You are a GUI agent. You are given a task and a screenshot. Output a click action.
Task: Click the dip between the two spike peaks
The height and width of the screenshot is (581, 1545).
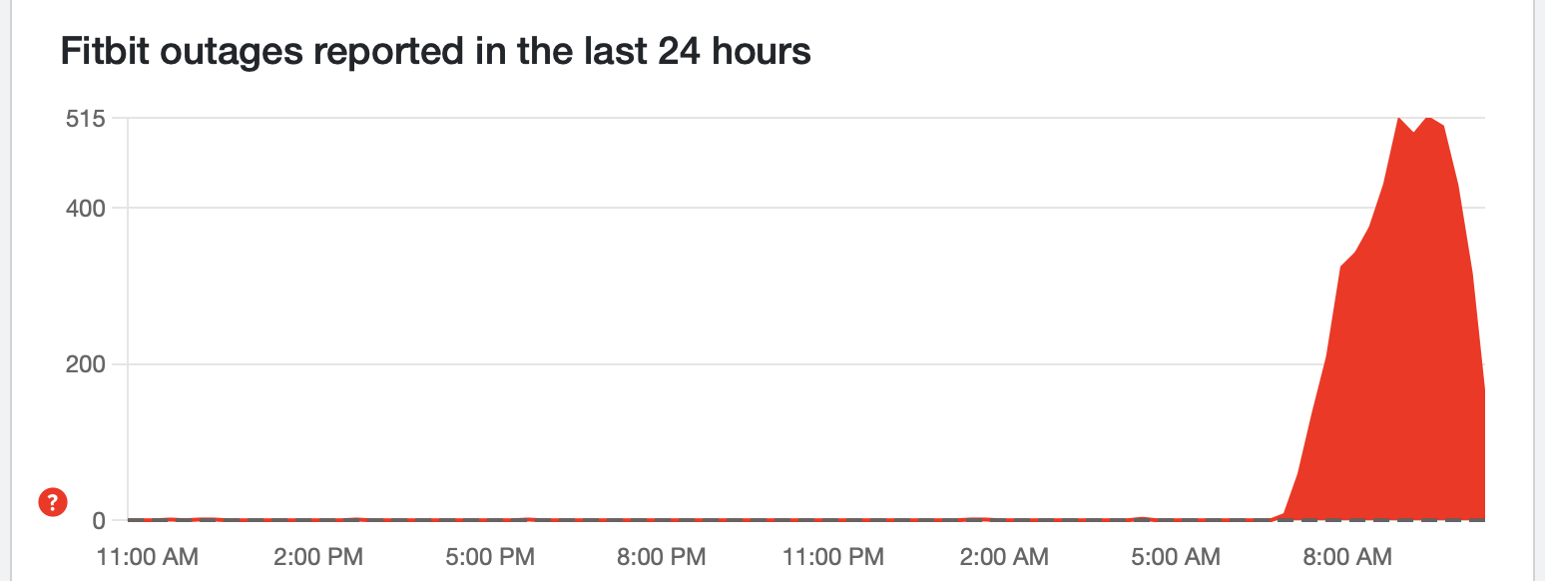1414,132
